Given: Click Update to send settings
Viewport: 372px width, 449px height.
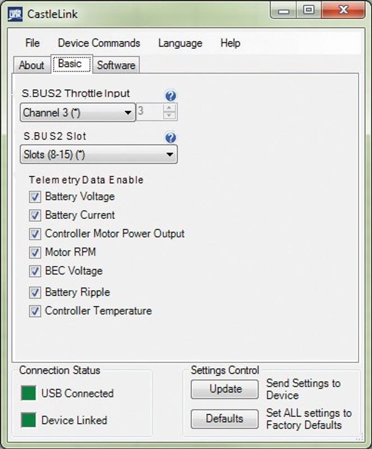Looking at the screenshot, I should click(x=225, y=389).
